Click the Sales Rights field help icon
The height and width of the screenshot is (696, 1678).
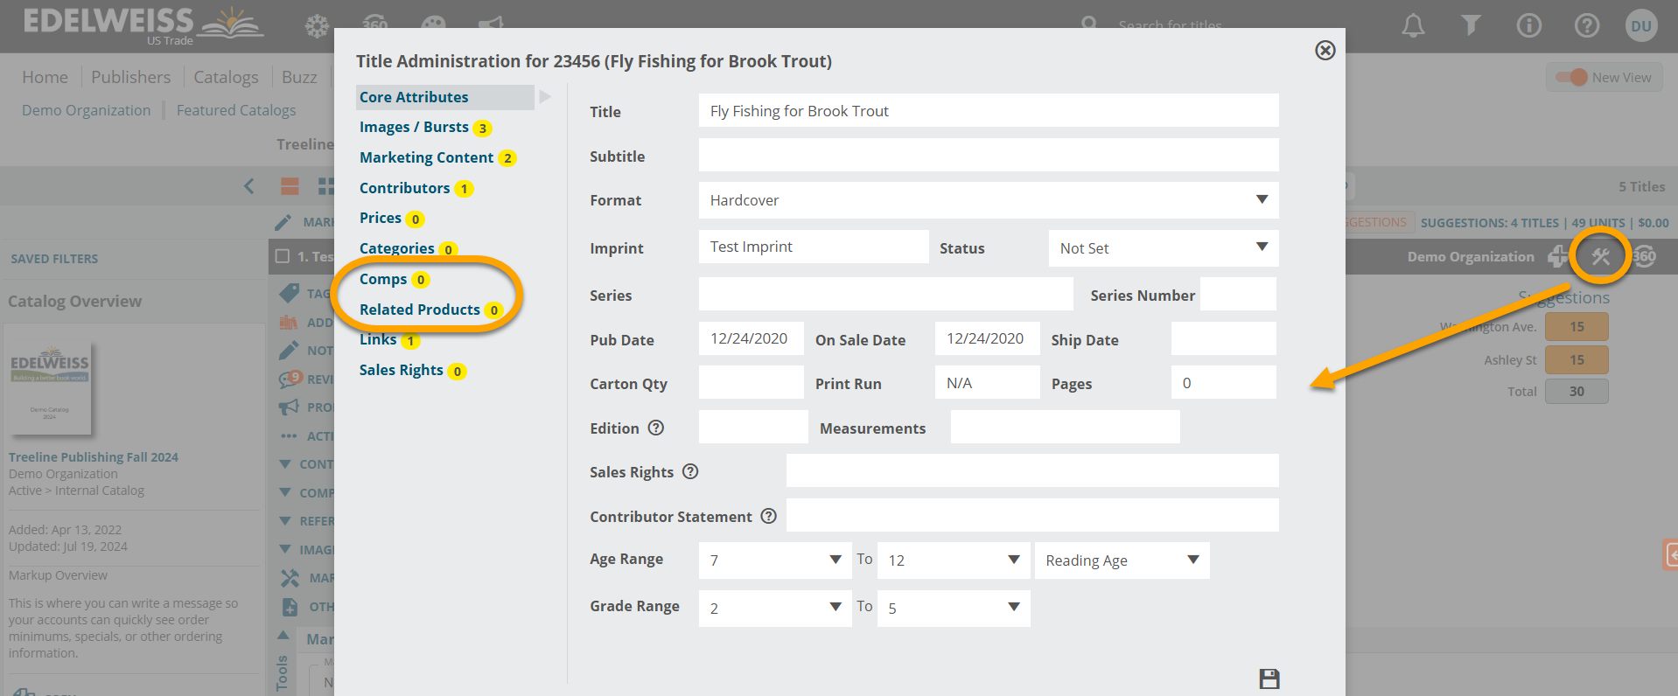[690, 471]
